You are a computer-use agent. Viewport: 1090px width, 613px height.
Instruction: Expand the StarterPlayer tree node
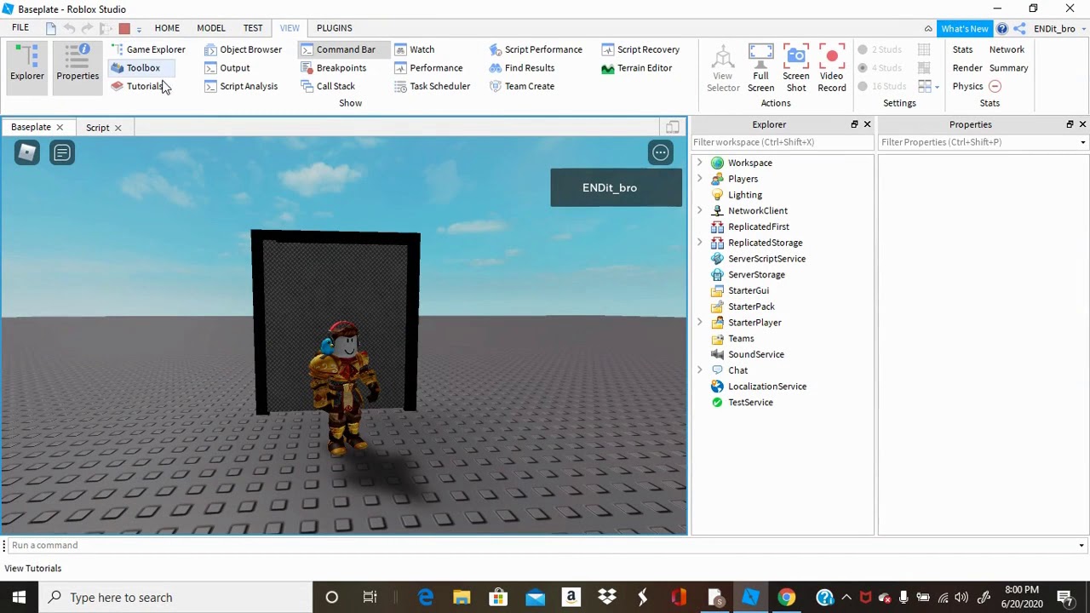pos(700,323)
